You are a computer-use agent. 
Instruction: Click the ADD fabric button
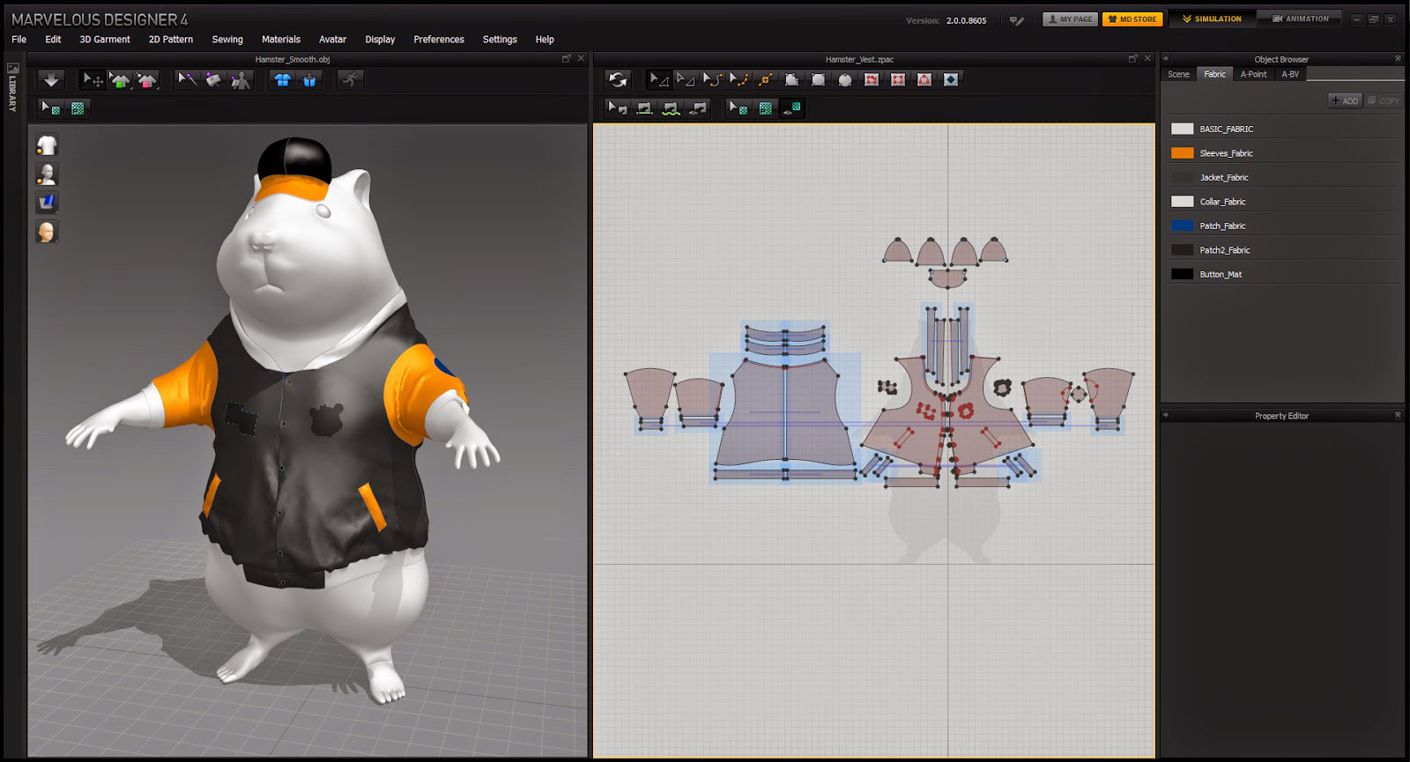[x=1345, y=101]
